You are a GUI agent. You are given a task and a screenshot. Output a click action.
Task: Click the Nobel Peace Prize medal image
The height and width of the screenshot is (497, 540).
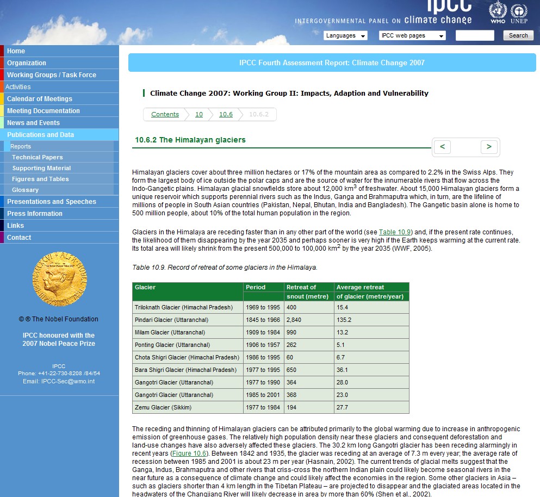pos(59,279)
